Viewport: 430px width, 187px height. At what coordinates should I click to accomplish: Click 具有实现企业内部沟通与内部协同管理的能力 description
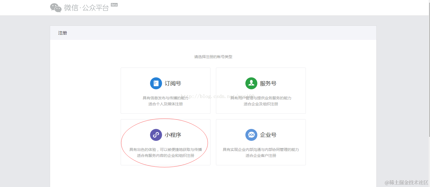click(261, 150)
